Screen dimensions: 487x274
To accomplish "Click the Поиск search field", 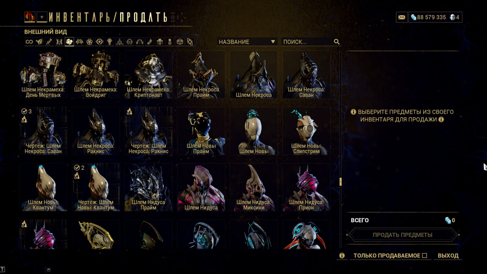I will (x=307, y=42).
